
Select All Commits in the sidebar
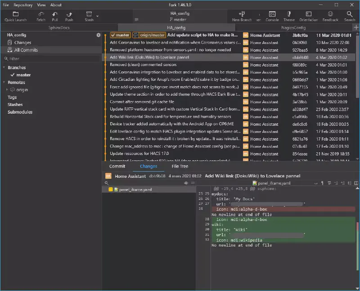click(x=26, y=50)
